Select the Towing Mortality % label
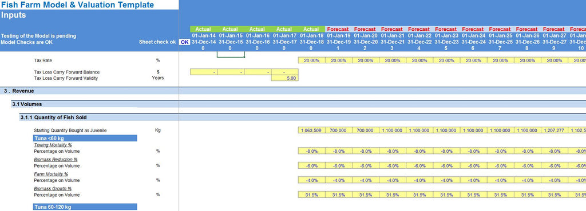Viewport: 586px width, 211px height. (53, 145)
